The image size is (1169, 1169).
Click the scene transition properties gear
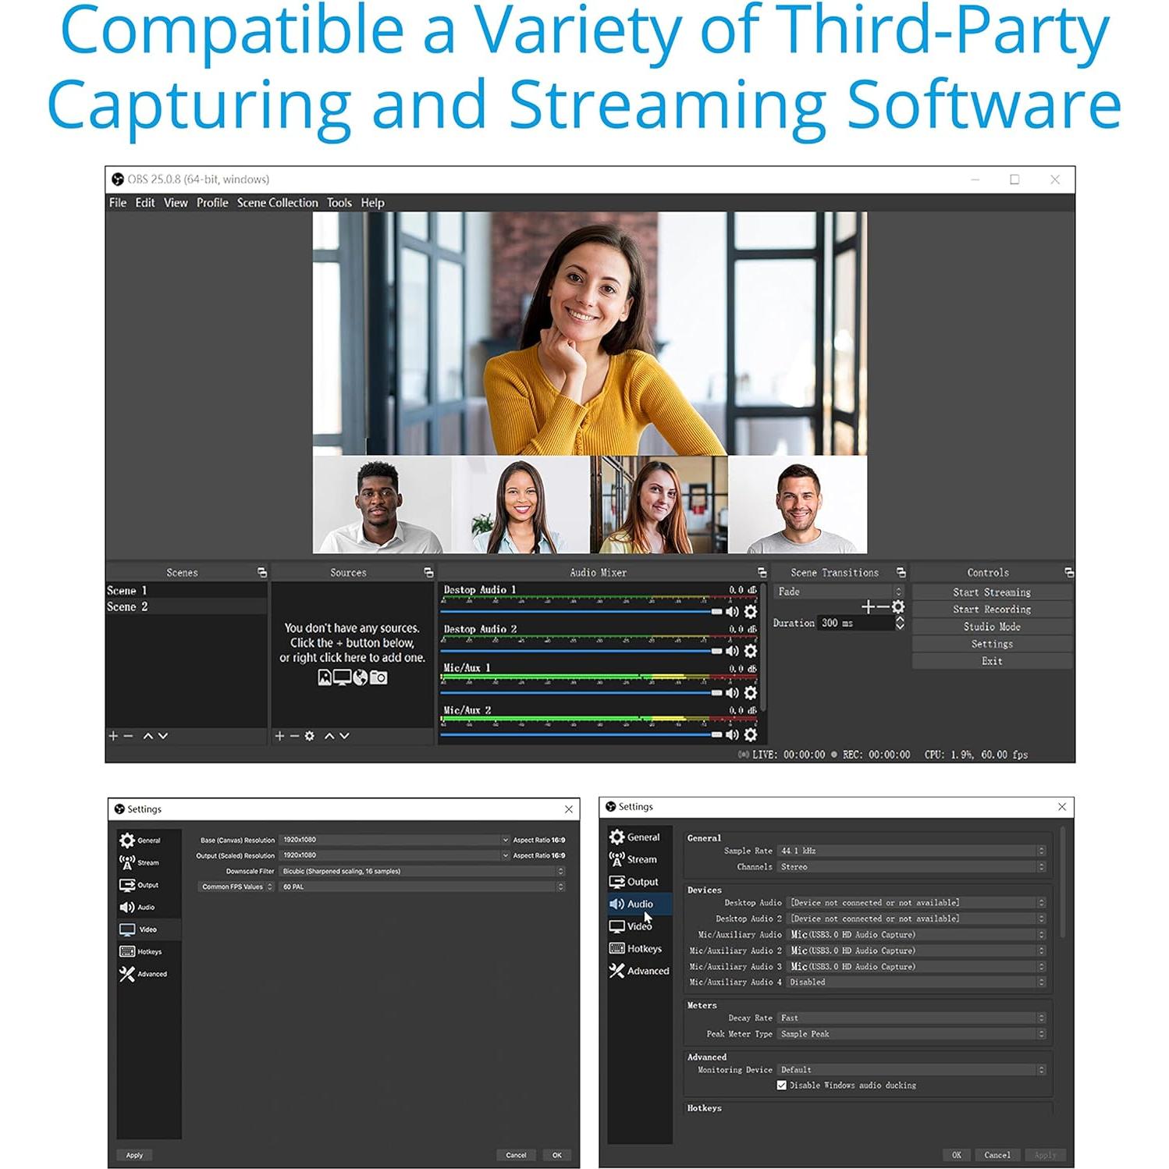point(898,606)
